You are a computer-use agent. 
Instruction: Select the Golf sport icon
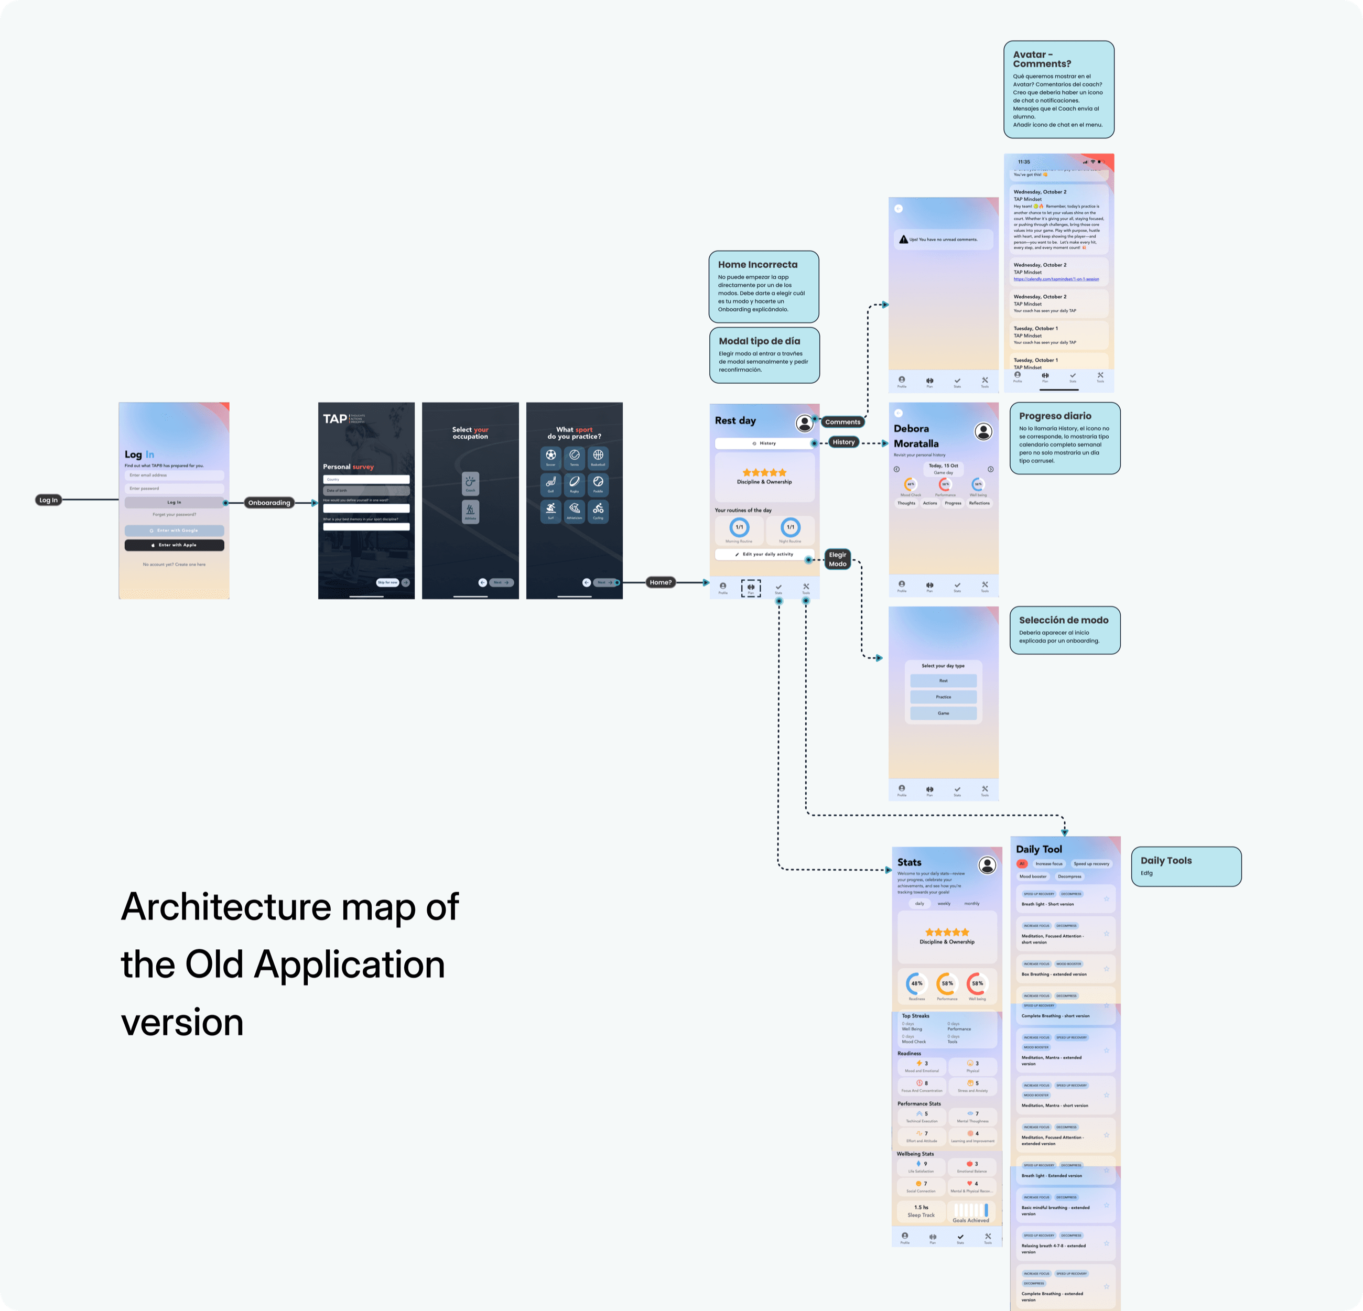coord(551,484)
